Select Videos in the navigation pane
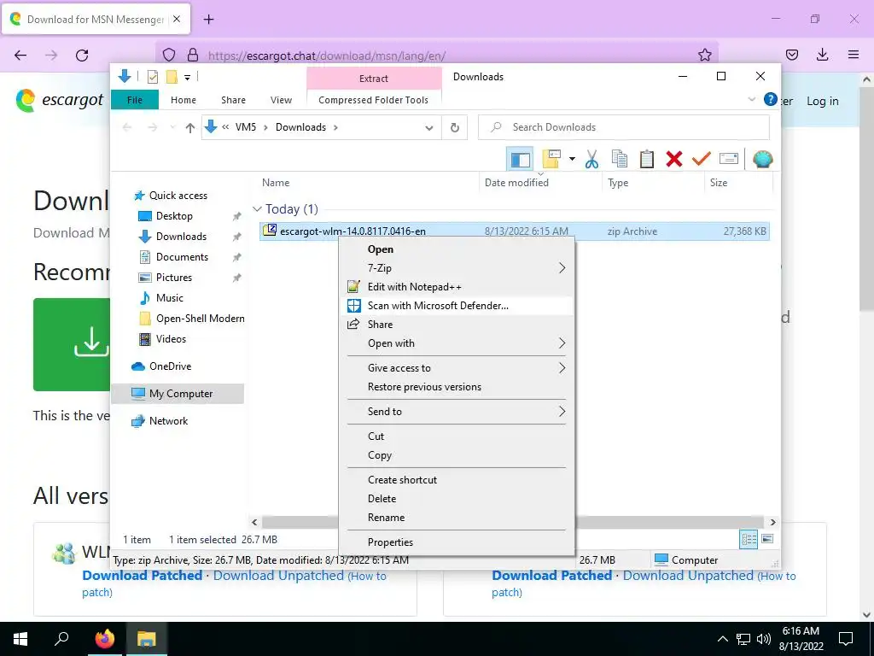Image resolution: width=874 pixels, height=656 pixels. [x=171, y=339]
